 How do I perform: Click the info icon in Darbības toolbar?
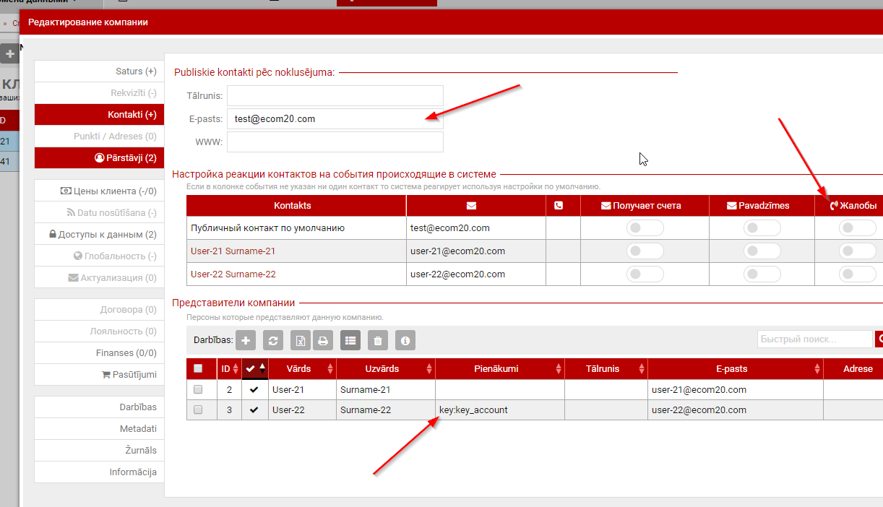405,341
